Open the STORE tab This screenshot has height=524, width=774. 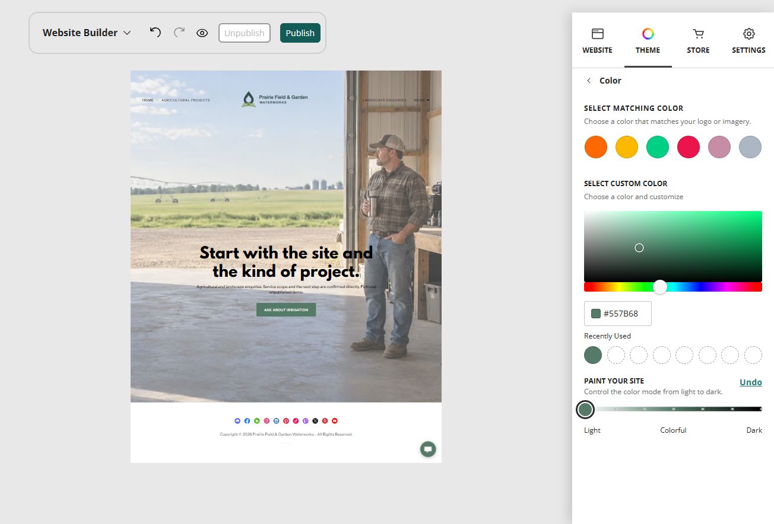coord(698,41)
